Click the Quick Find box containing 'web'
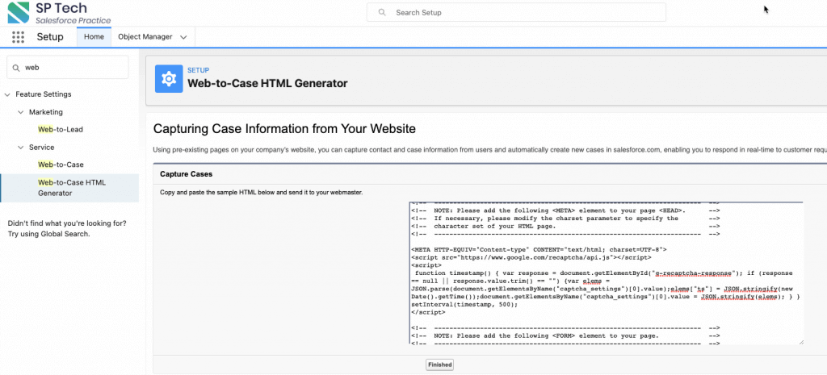This screenshot has height=375, width=827. click(73, 68)
